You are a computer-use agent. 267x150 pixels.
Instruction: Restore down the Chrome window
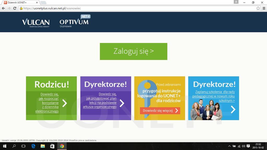(253, 3)
